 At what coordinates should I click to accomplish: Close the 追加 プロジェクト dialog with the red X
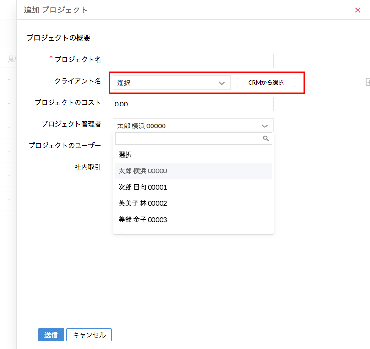(x=358, y=10)
